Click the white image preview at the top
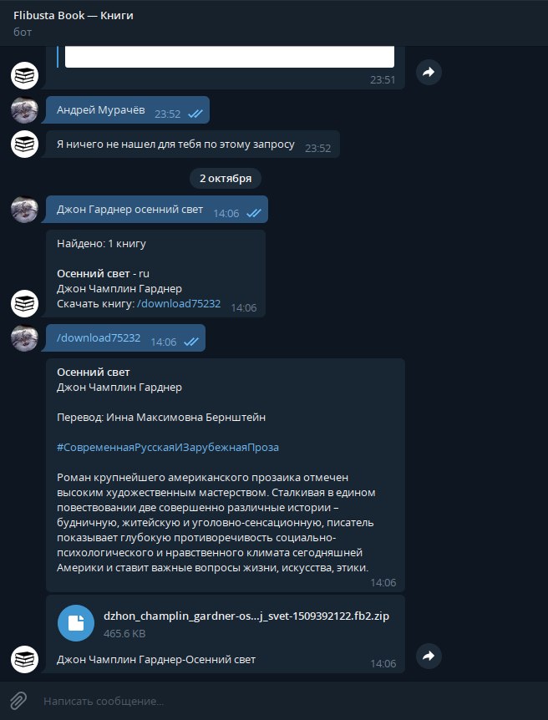The width and height of the screenshot is (548, 720). (230, 57)
